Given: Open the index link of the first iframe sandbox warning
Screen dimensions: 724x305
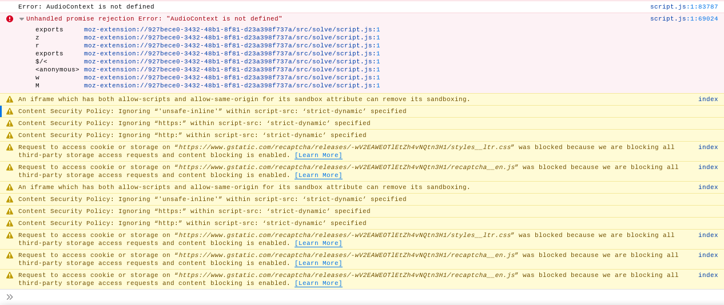Looking at the screenshot, I should tap(708, 99).
